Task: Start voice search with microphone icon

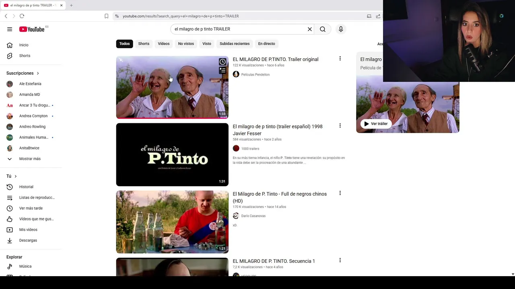Action: pos(341,29)
